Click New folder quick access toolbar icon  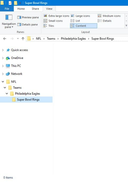(16, 3)
